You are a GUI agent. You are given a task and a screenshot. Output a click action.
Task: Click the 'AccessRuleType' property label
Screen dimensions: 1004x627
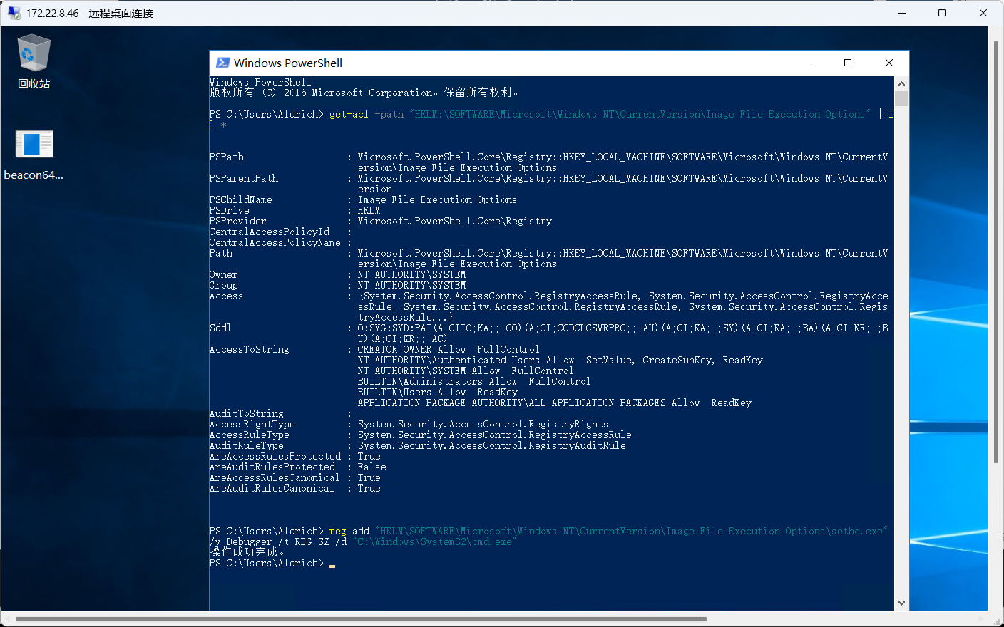pyautogui.click(x=250, y=435)
